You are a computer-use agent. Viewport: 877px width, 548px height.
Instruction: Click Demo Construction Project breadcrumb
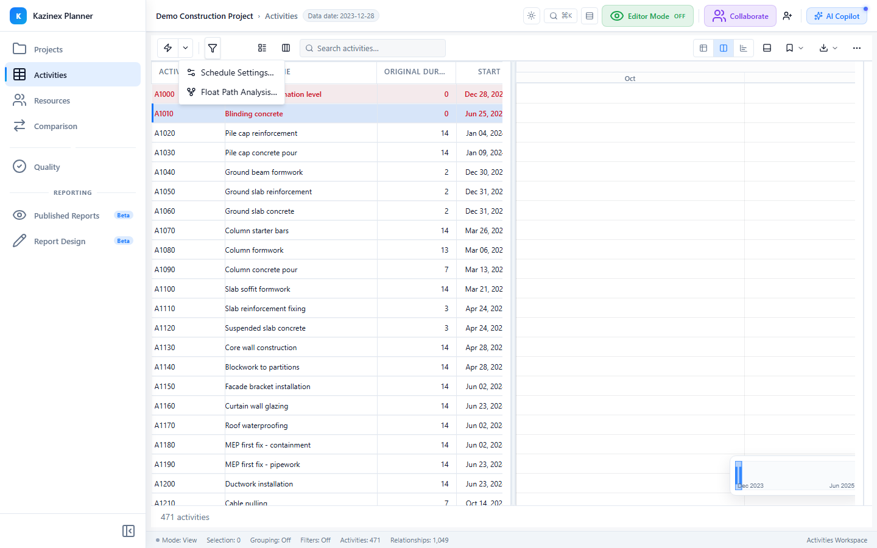coord(204,16)
